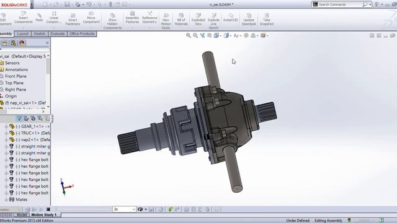Click the Save icon in the top toolbar

pos(67,4)
